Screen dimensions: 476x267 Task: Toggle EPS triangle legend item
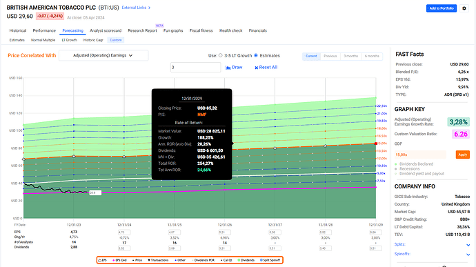coord(103,260)
